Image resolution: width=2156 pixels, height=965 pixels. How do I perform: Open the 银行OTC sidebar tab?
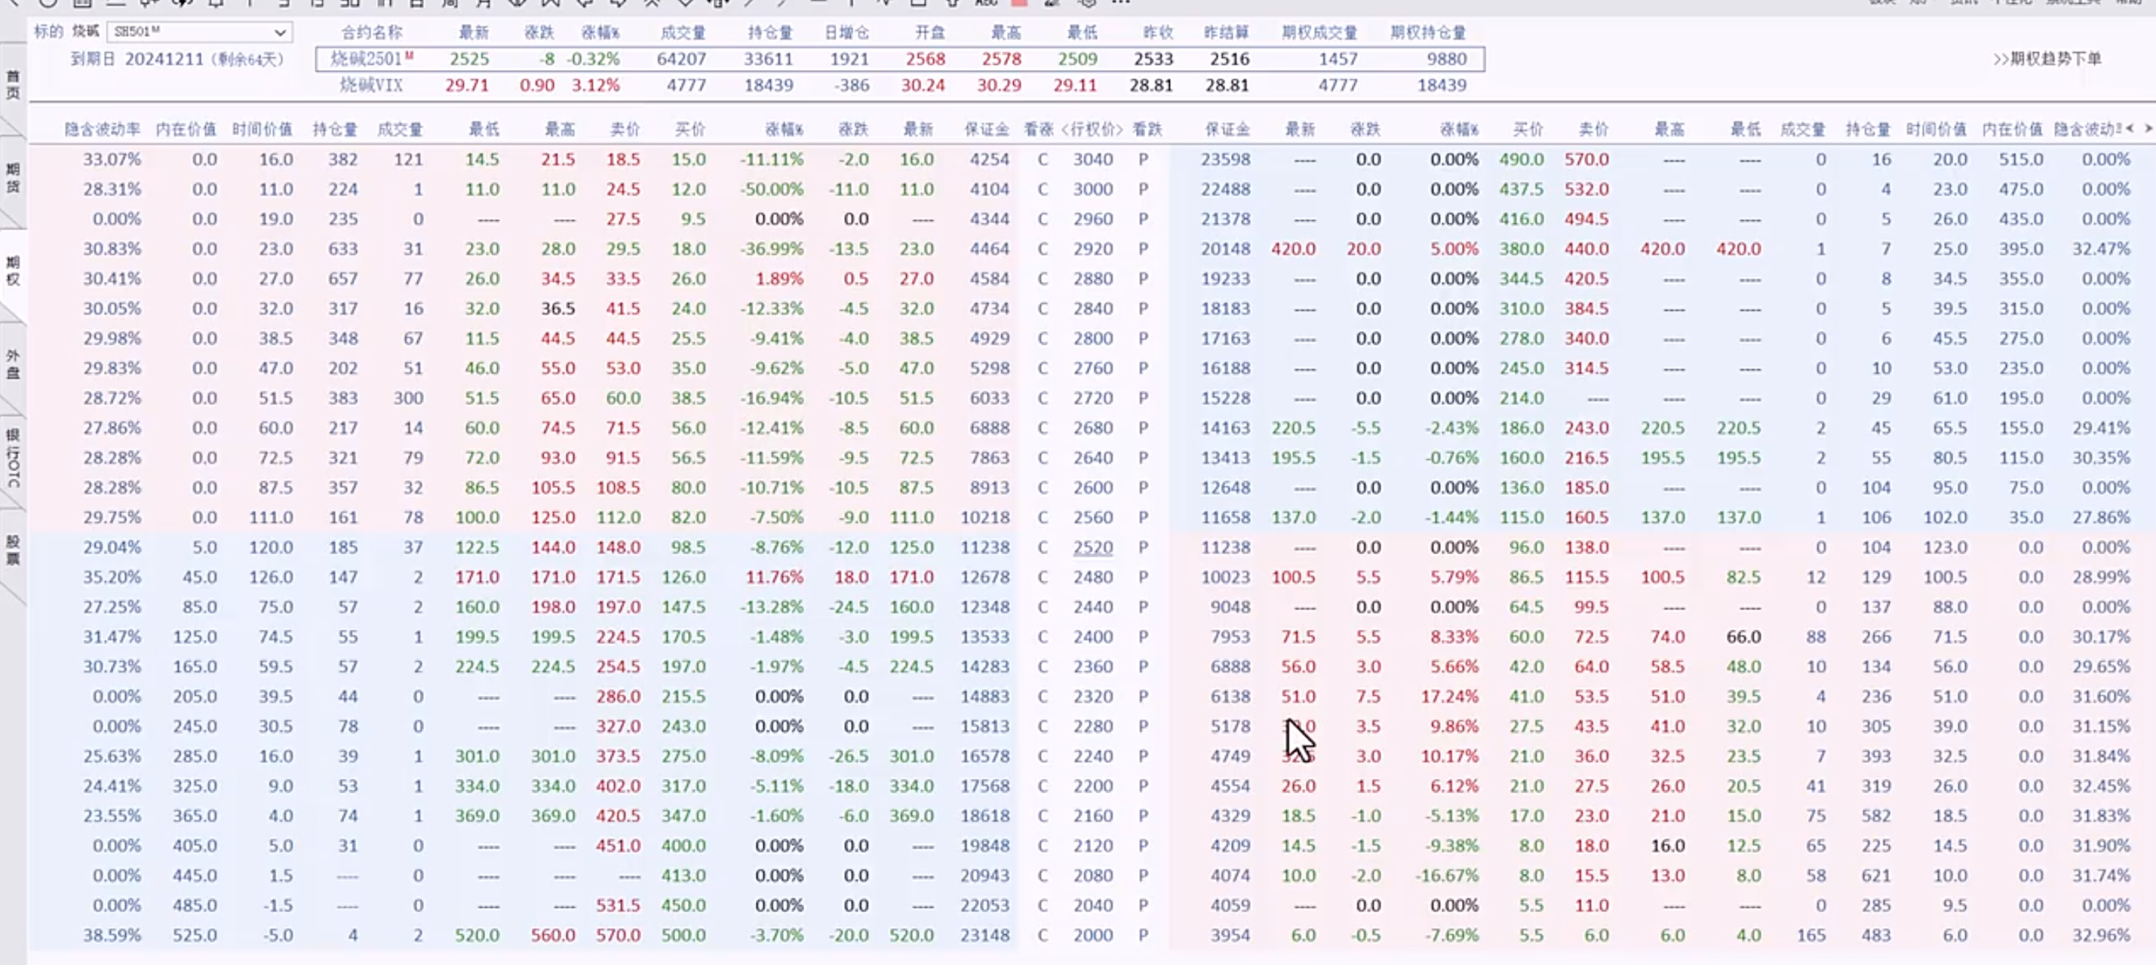[13, 458]
